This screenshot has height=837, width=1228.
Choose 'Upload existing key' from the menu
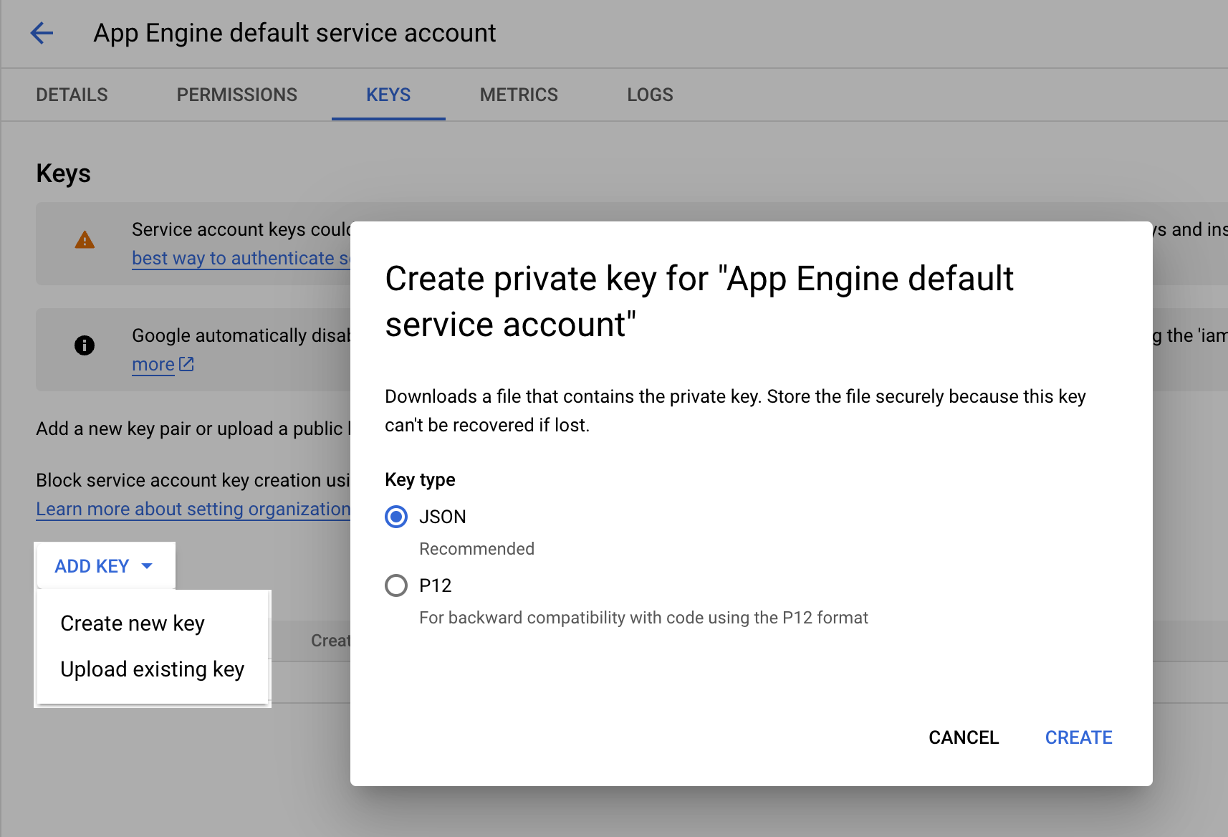coord(153,669)
